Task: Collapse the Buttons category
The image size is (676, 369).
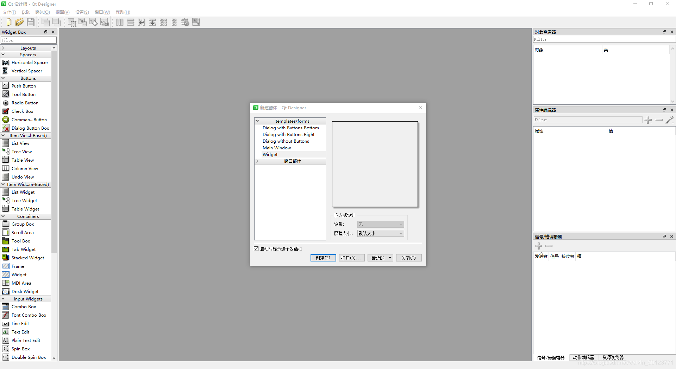Action: [3, 78]
